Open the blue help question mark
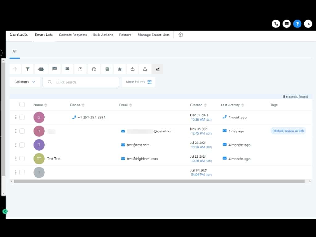This screenshot has height=237, width=316. [x=297, y=24]
